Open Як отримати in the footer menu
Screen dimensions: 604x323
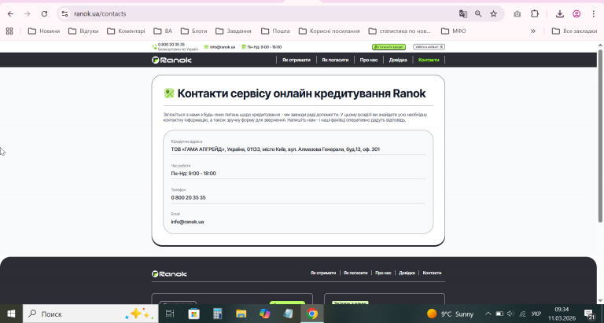323,273
